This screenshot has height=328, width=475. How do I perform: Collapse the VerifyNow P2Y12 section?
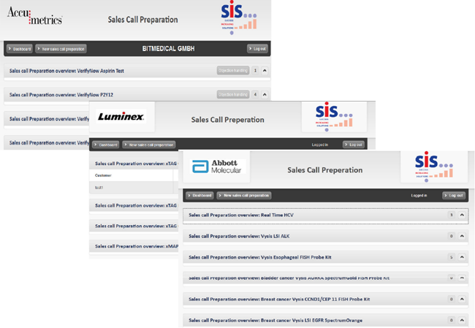(x=265, y=94)
